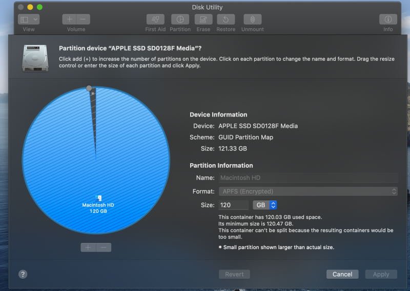The height and width of the screenshot is (291, 410).
Task: Open the Format APFS (Encrypted) dropdown
Action: [x=308, y=191]
